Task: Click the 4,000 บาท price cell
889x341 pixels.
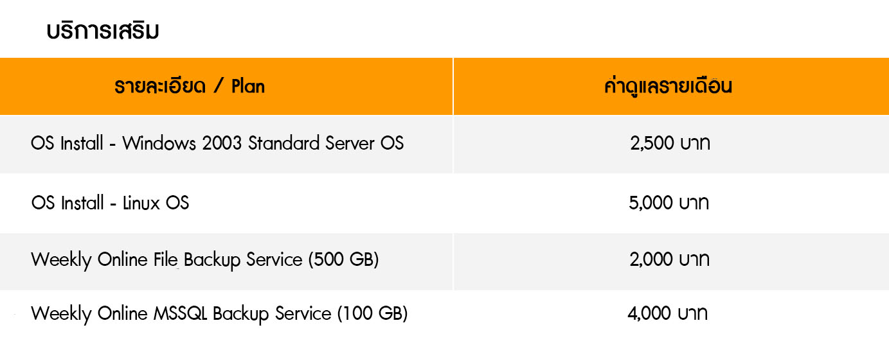Action: (x=667, y=314)
